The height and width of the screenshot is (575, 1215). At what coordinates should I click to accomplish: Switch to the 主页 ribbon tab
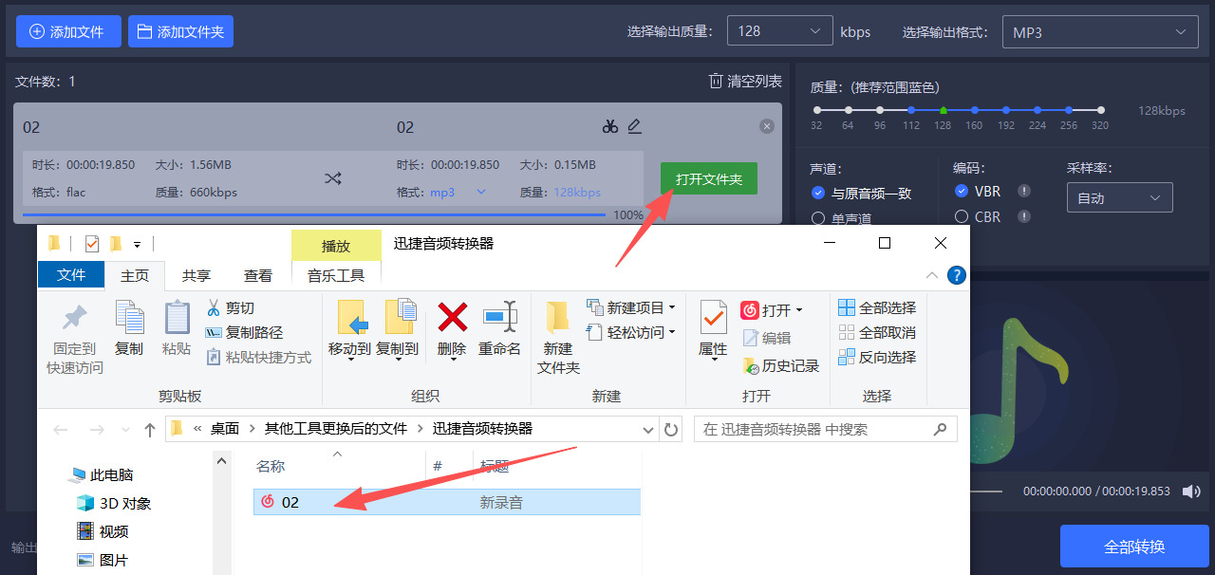[x=135, y=276]
